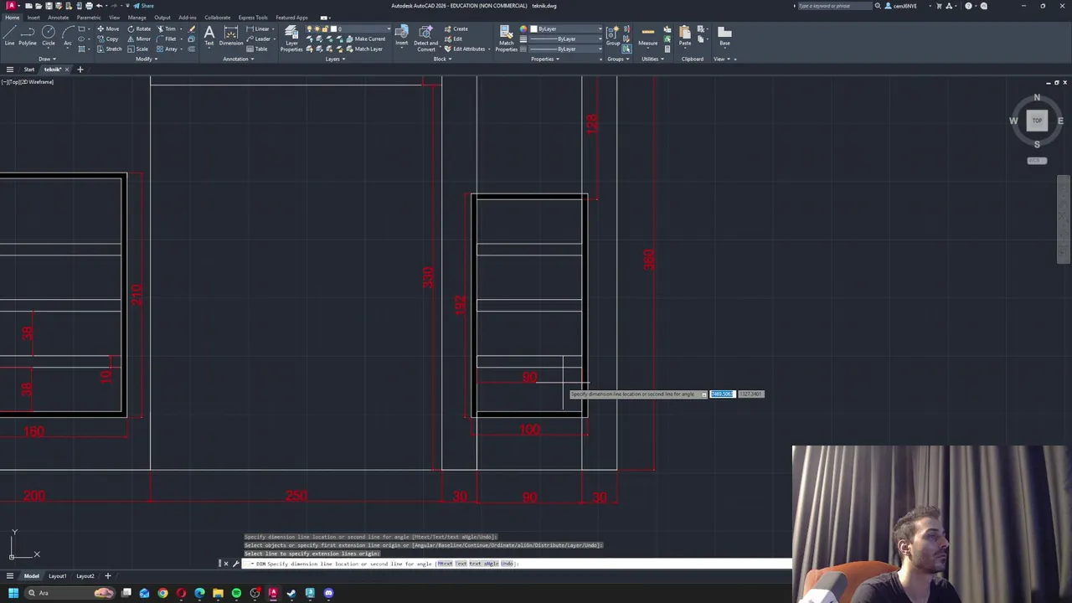Screen dimensions: 1072x603
Task: Expand the Properties panel dropdown
Action: click(x=544, y=59)
